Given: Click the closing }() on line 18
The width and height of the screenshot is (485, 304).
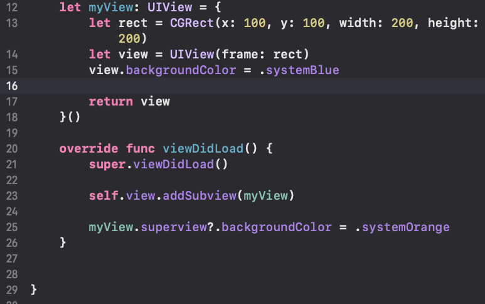Looking at the screenshot, I should pyautogui.click(x=70, y=117).
